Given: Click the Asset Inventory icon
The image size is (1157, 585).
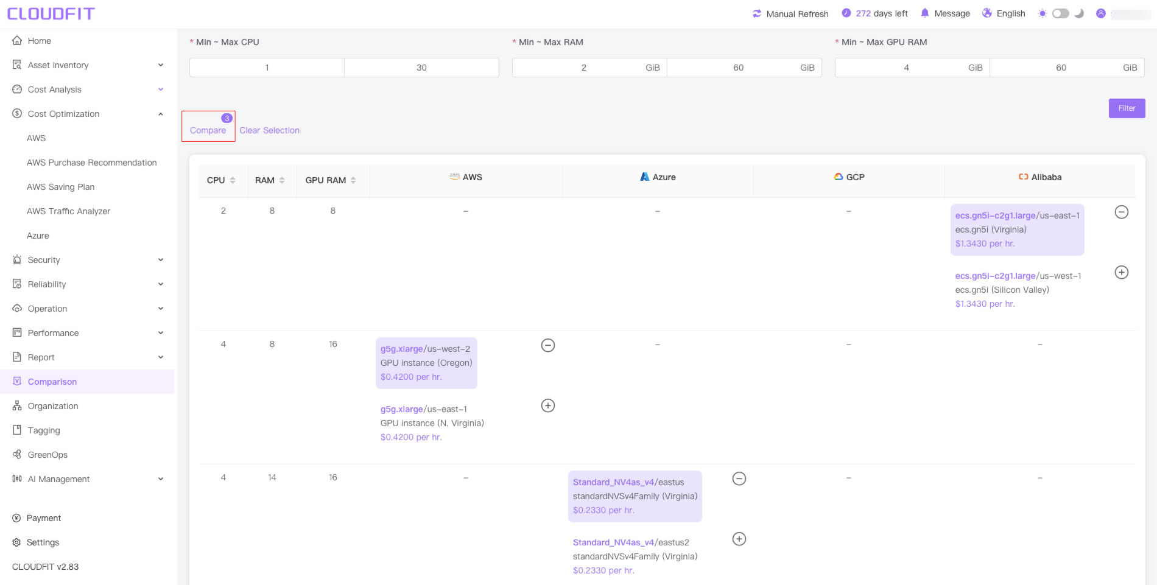Looking at the screenshot, I should pos(17,65).
